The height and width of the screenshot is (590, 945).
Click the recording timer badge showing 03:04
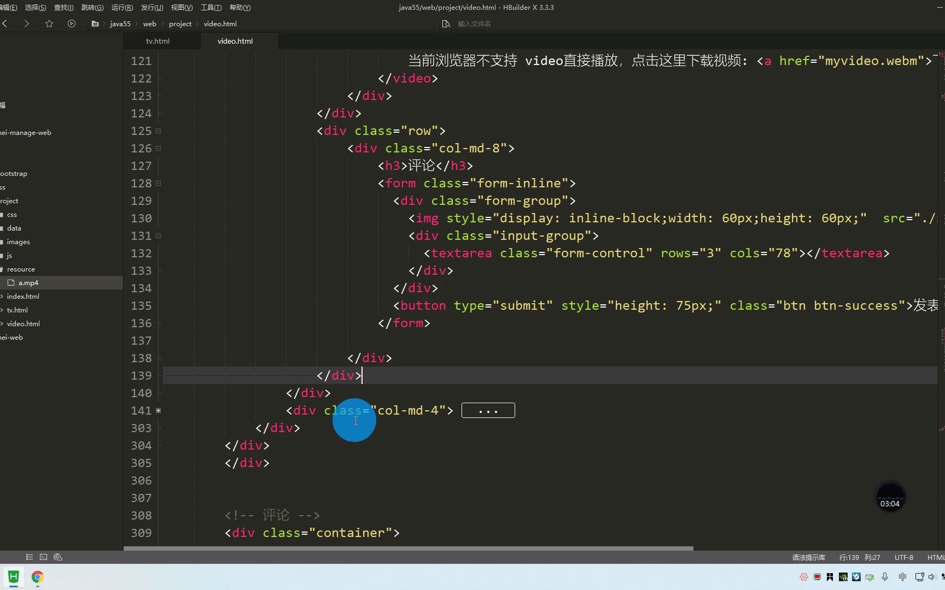click(890, 498)
